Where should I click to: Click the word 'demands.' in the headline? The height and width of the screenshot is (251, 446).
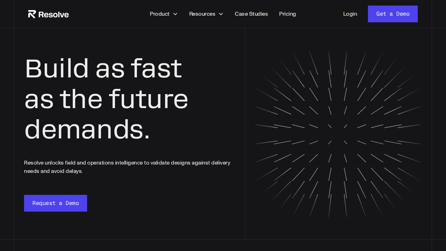(87, 130)
